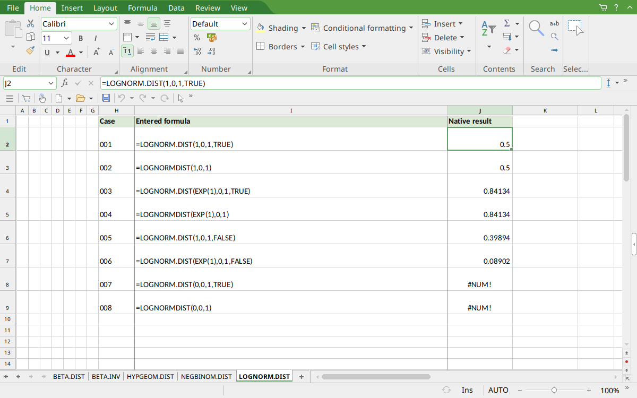This screenshot has height=398, width=637.
Task: Click the open folder icon
Action: [80, 98]
